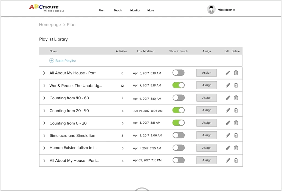The width and height of the screenshot is (282, 191).
Task: Assign the Counting from 40 - 60 playlist
Action: click(207, 98)
